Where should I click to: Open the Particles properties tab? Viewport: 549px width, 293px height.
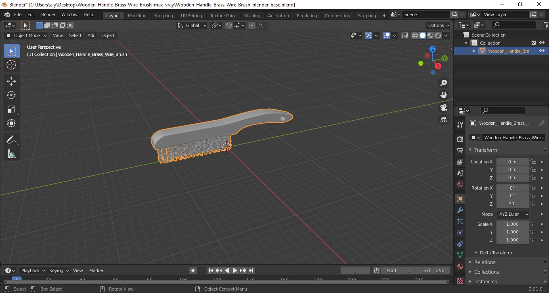[x=460, y=221]
